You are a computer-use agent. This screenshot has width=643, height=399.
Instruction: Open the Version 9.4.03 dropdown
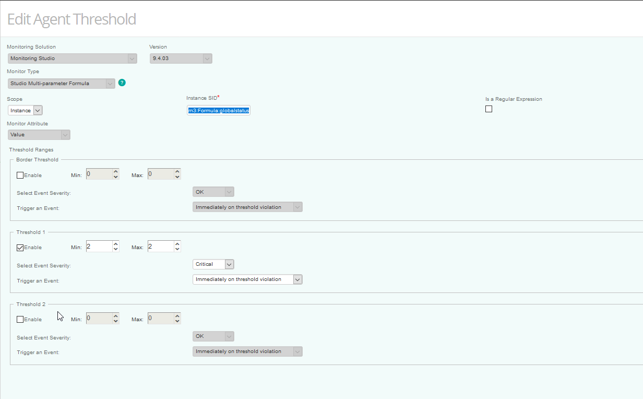181,58
